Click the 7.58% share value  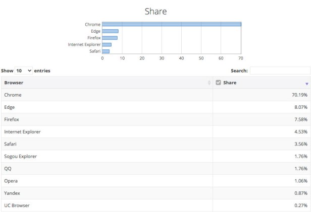[x=301, y=119]
